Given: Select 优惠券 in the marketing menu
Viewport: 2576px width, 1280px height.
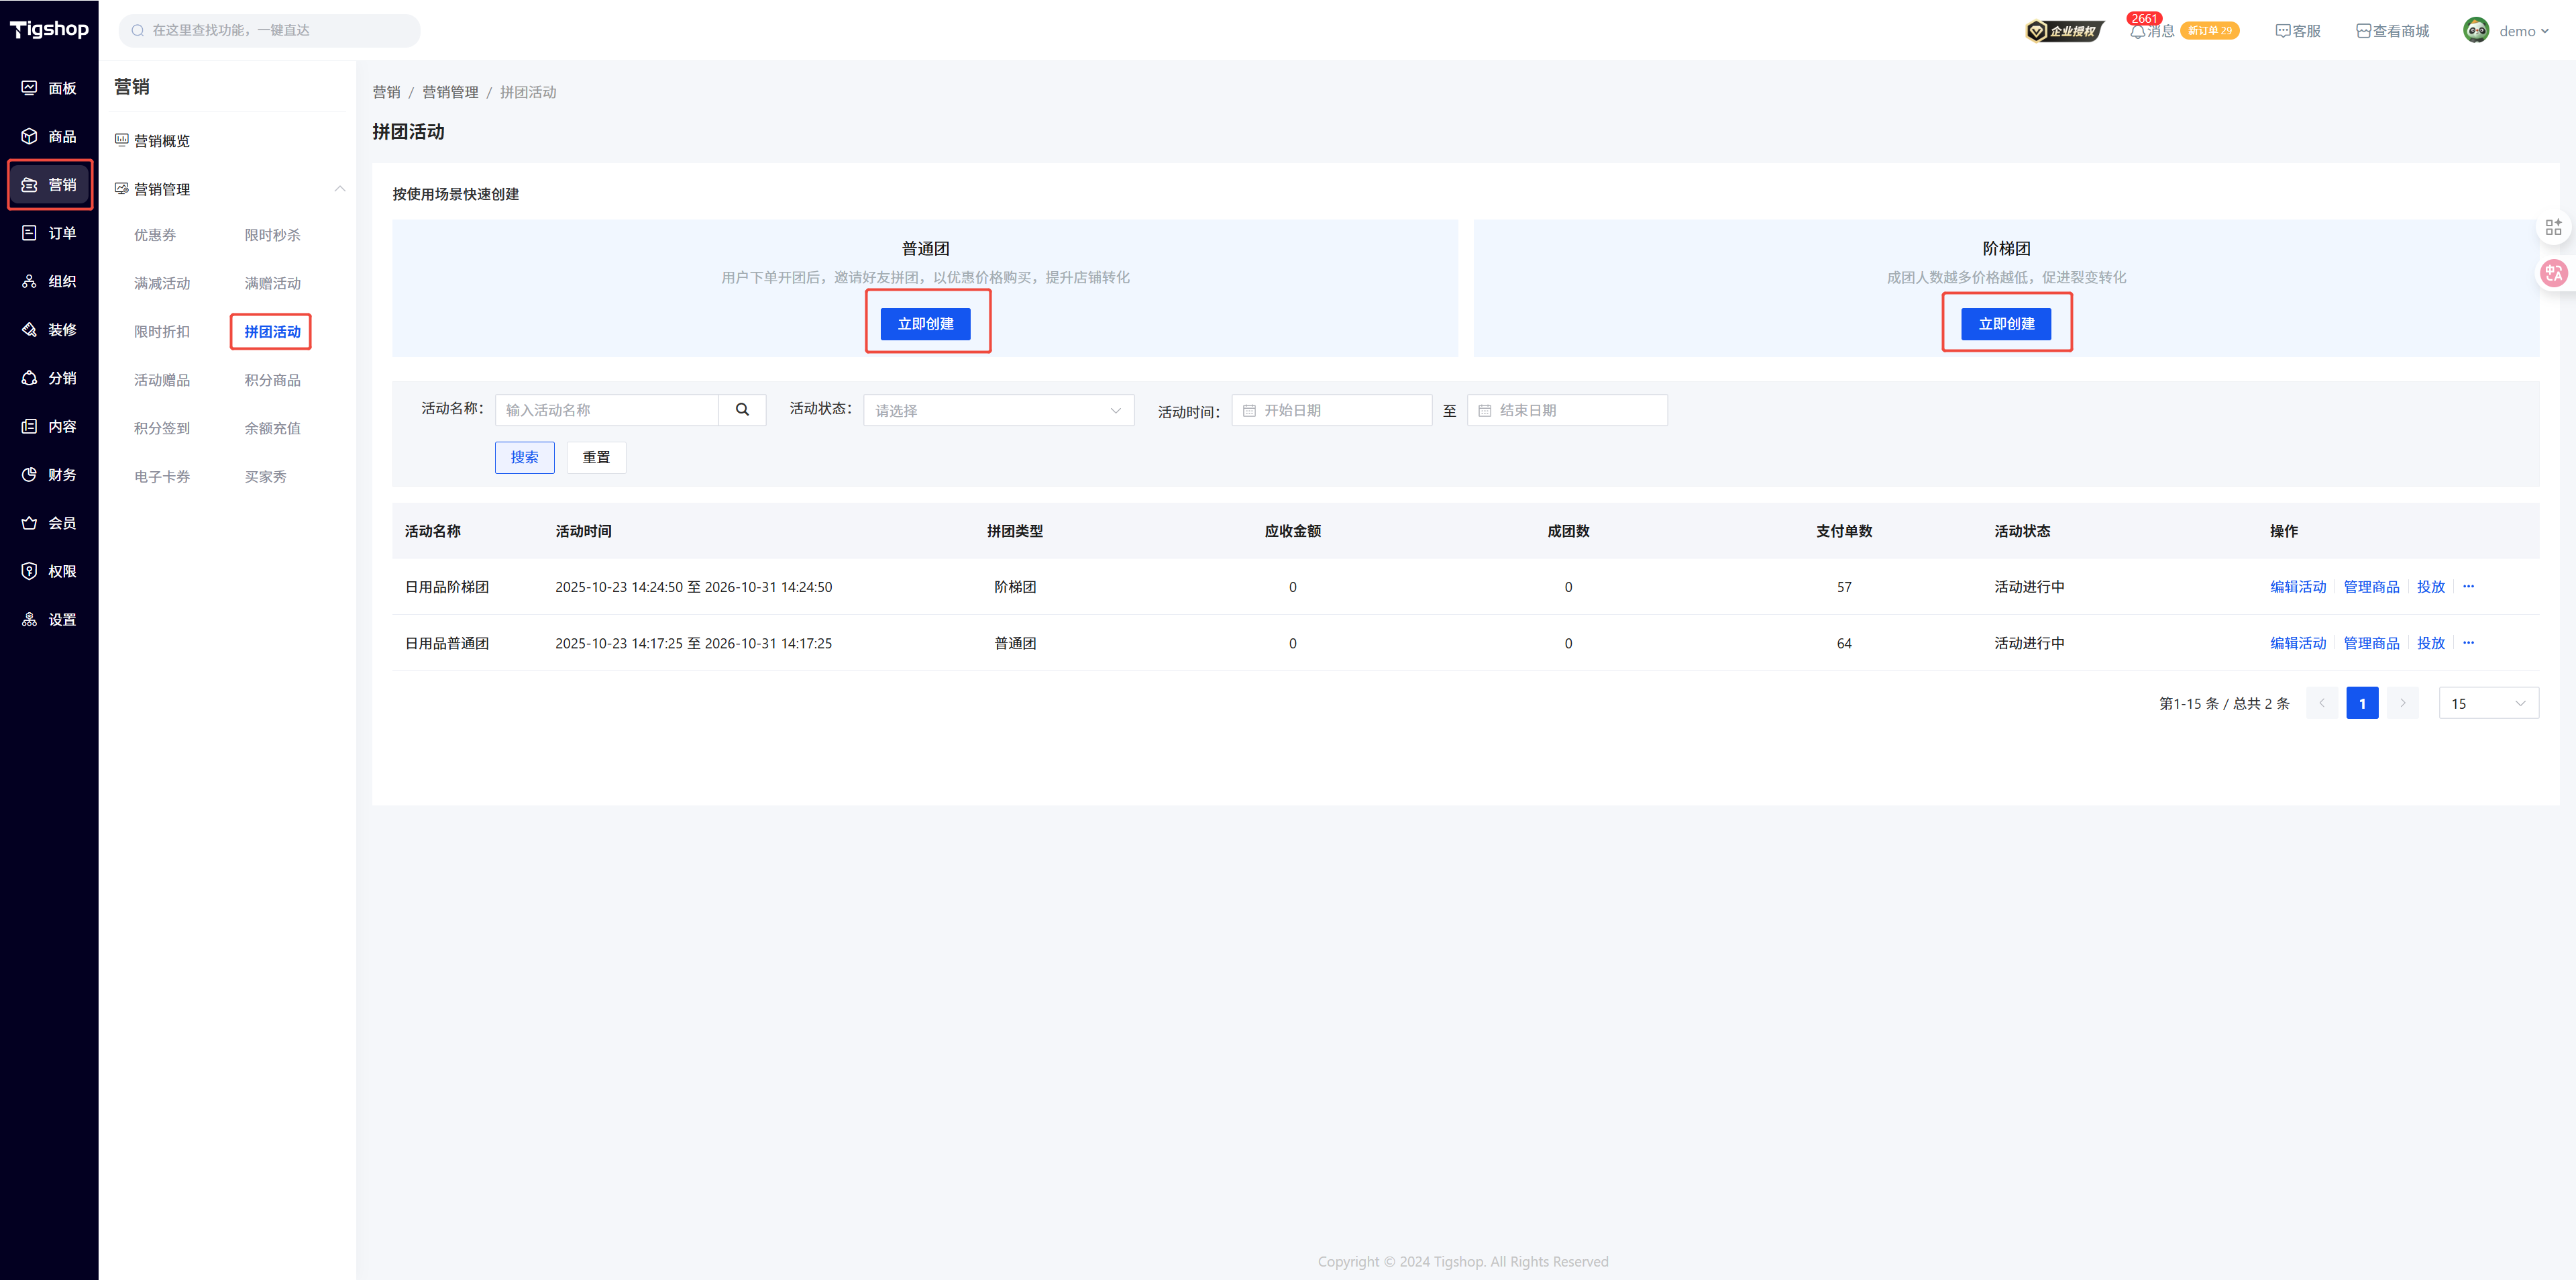Looking at the screenshot, I should point(155,235).
